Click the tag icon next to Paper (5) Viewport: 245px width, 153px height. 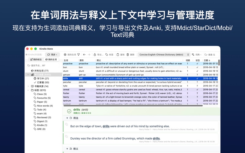pyautogui.click(x=35, y=102)
